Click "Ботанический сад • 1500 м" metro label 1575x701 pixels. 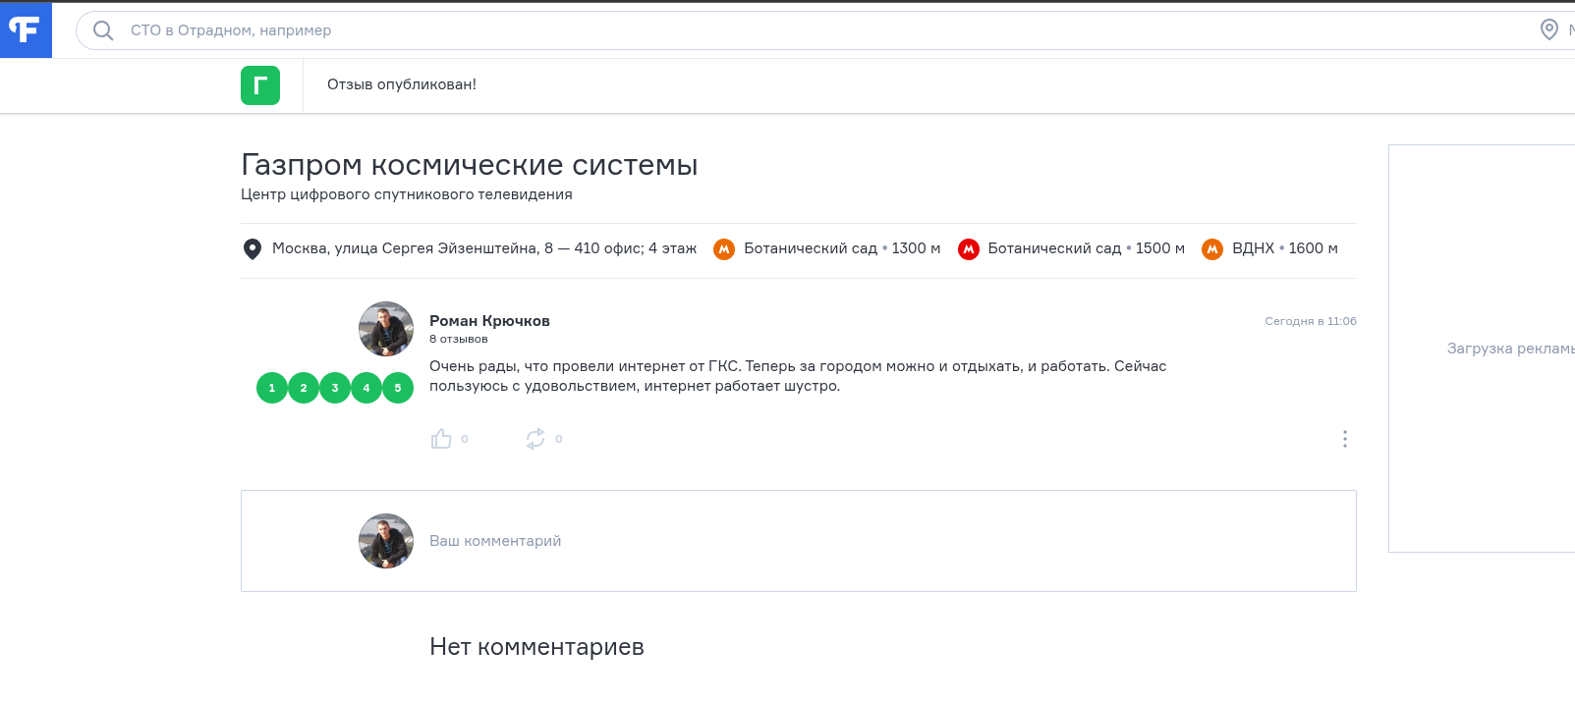pyautogui.click(x=1087, y=248)
